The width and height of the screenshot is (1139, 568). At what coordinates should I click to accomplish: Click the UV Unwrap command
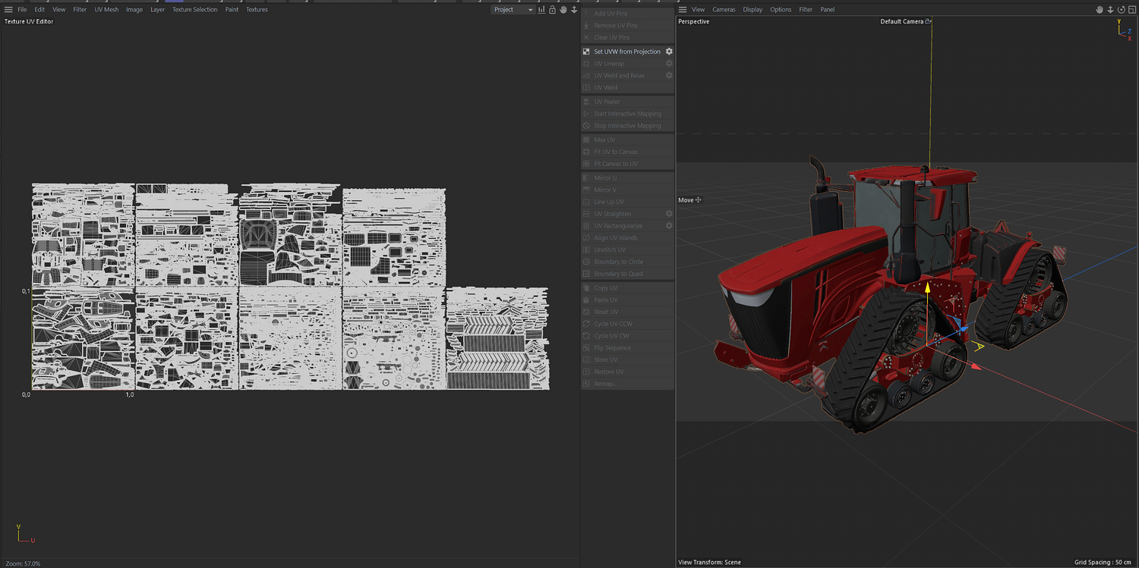pos(622,64)
